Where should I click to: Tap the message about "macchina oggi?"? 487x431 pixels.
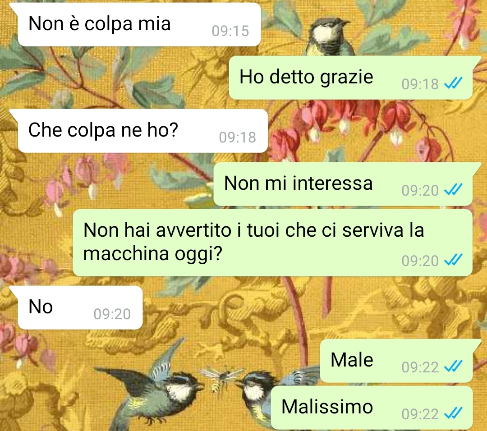[x=272, y=243]
